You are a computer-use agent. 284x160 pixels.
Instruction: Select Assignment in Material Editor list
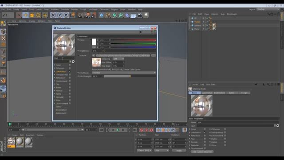click(61, 113)
